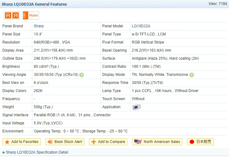Click the Sharp LQ10D32A General Features heading

coord(34,4)
